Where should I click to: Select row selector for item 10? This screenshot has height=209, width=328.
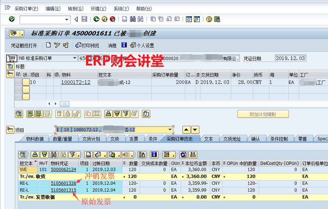point(18,82)
